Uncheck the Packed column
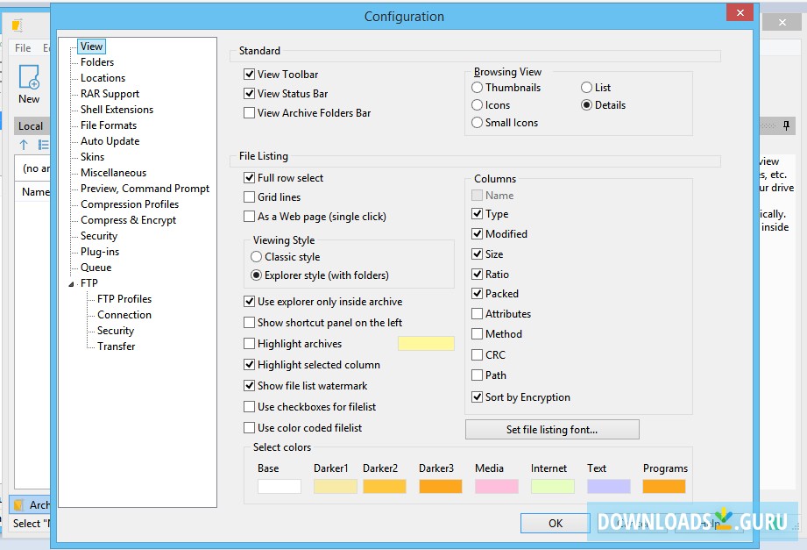 [x=477, y=294]
